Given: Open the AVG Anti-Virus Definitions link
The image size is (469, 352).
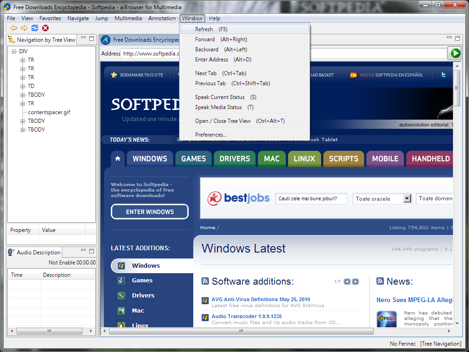Looking at the screenshot, I should (x=261, y=299).
